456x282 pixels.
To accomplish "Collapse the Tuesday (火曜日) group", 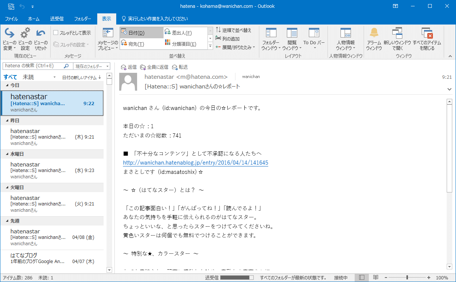I will pos(7,188).
